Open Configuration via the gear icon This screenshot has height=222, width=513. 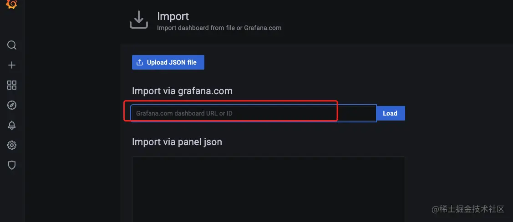(12, 145)
